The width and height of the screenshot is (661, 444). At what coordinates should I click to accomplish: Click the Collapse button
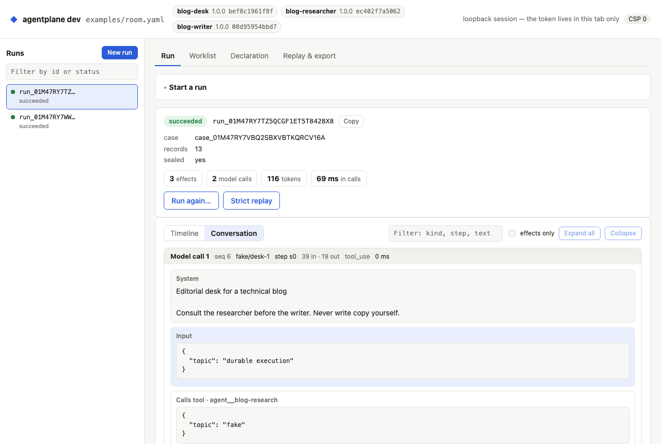[623, 233]
